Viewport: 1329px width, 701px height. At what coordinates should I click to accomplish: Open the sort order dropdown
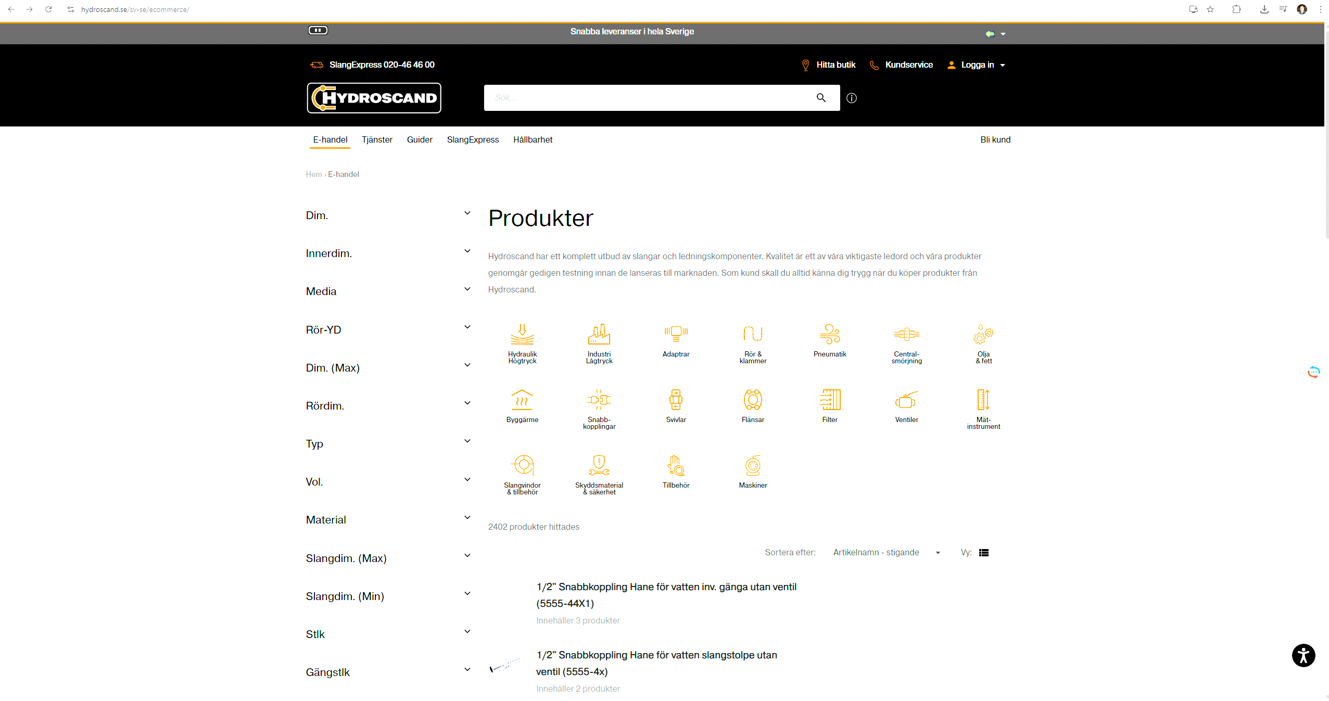886,553
